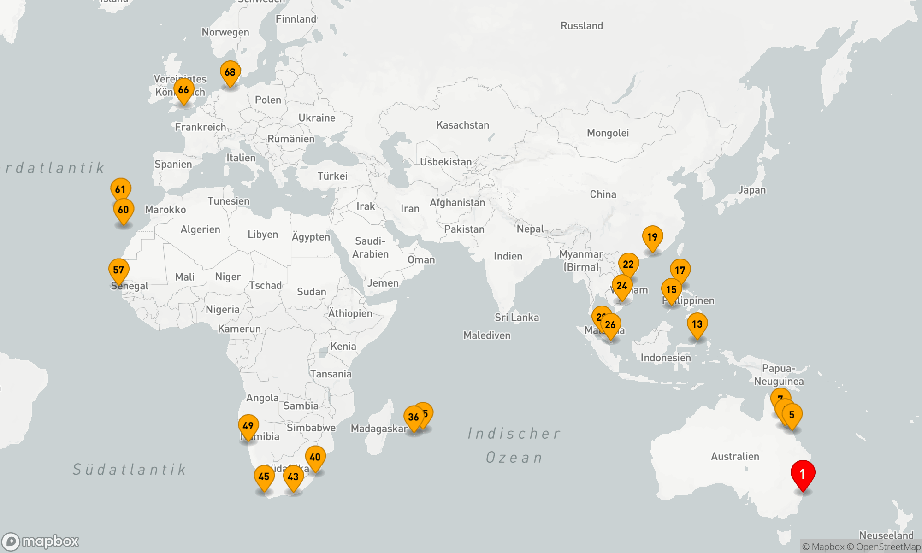Select orange marker 68 near Denmark

[230, 72]
